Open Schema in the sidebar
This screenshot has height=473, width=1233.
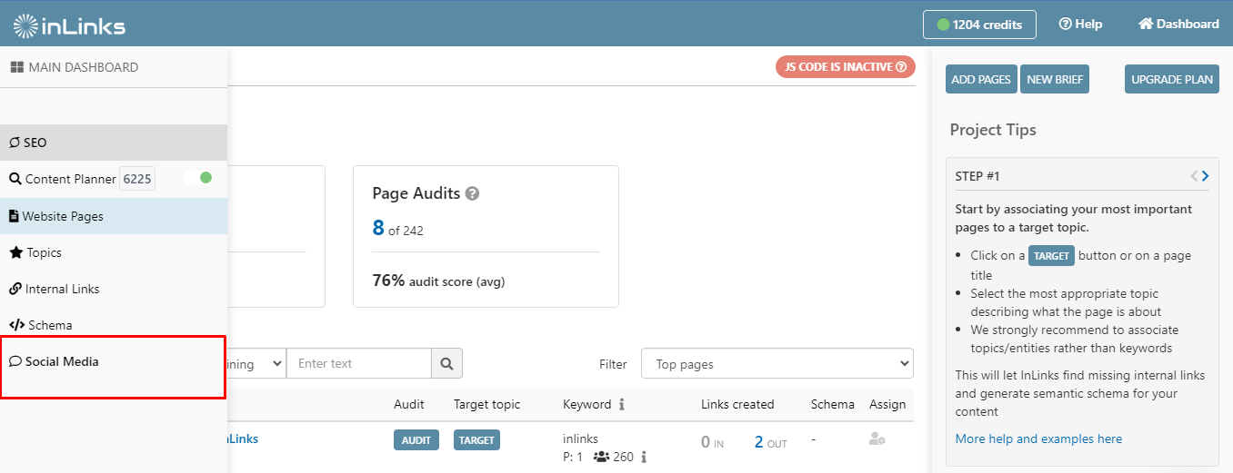tap(114, 325)
